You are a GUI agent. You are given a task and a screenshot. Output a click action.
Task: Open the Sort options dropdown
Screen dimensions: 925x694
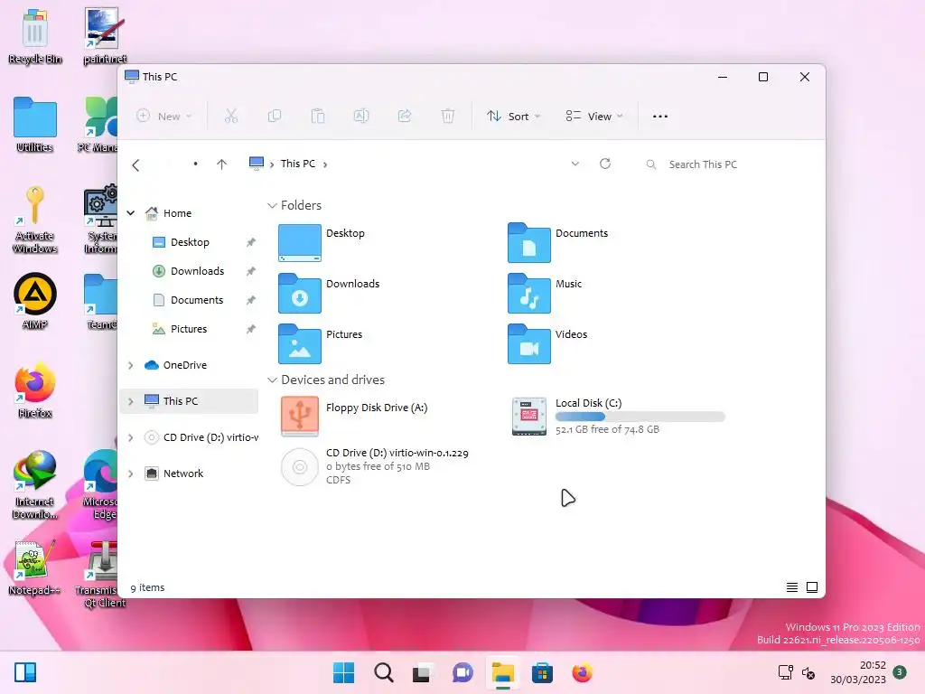[513, 117]
